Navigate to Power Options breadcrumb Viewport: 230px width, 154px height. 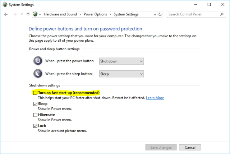[95, 14]
